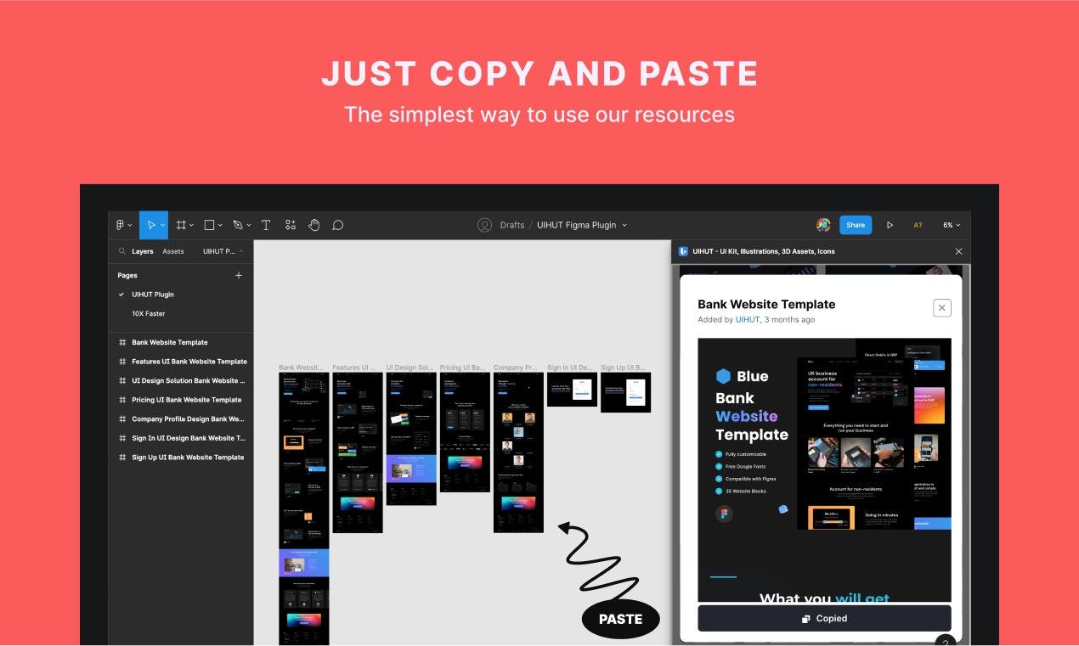The image size is (1079, 646).
Task: Click the layers search magnifier icon
Action: click(x=122, y=251)
